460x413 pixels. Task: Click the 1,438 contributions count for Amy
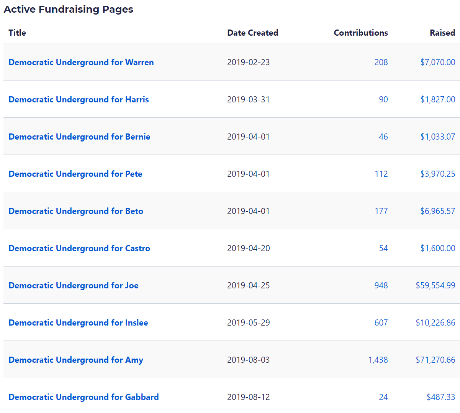378,360
